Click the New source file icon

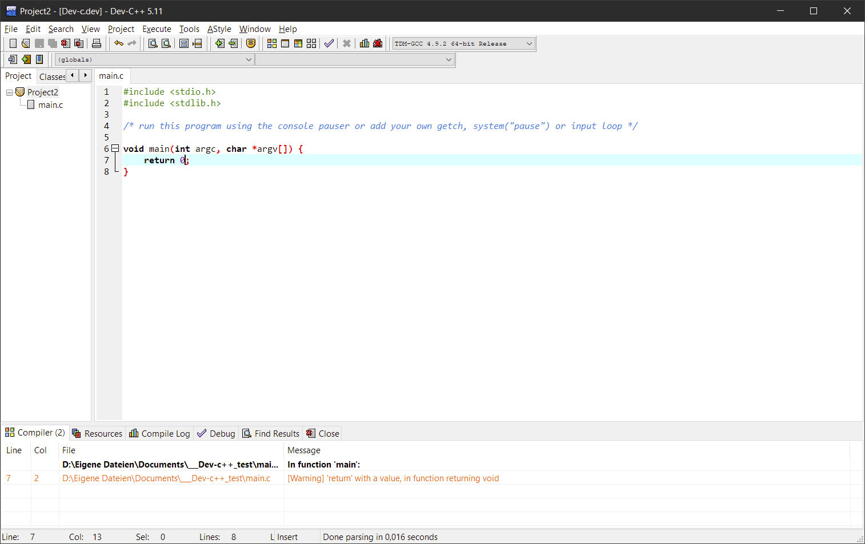(13, 43)
